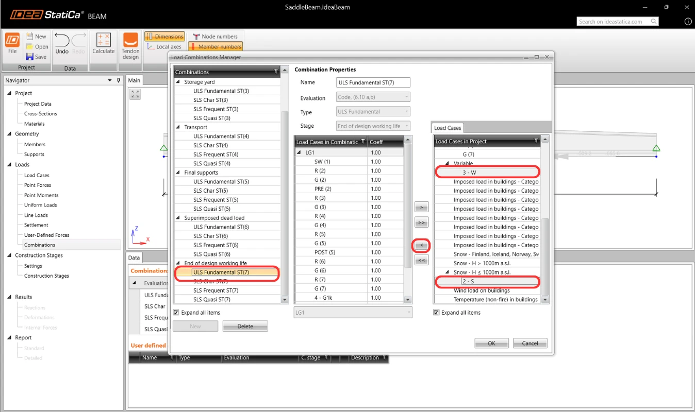Remove all load cases with << button
Viewport: 695px width, 412px height.
(x=421, y=261)
